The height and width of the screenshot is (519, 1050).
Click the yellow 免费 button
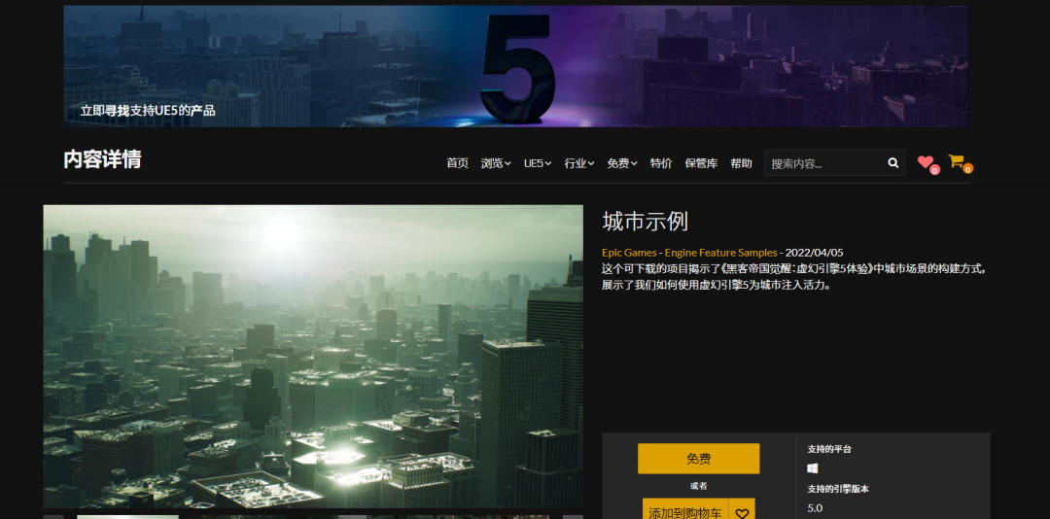[x=698, y=459]
